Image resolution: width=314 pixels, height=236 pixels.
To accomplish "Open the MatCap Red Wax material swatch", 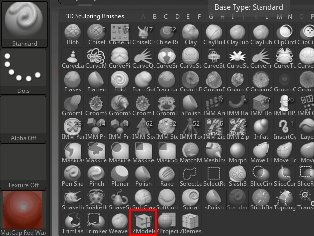I will point(23,213).
